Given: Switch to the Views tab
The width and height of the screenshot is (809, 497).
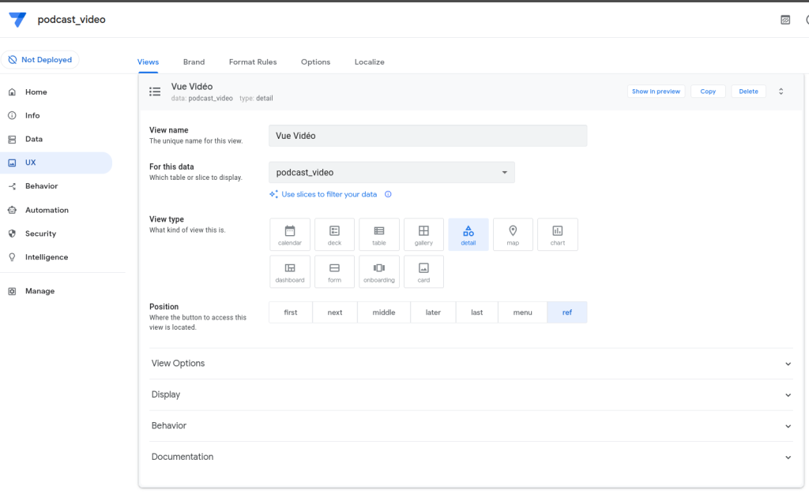Looking at the screenshot, I should coord(148,62).
